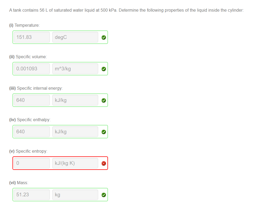Click the degC units field
The image size is (264, 204).
pos(75,37)
